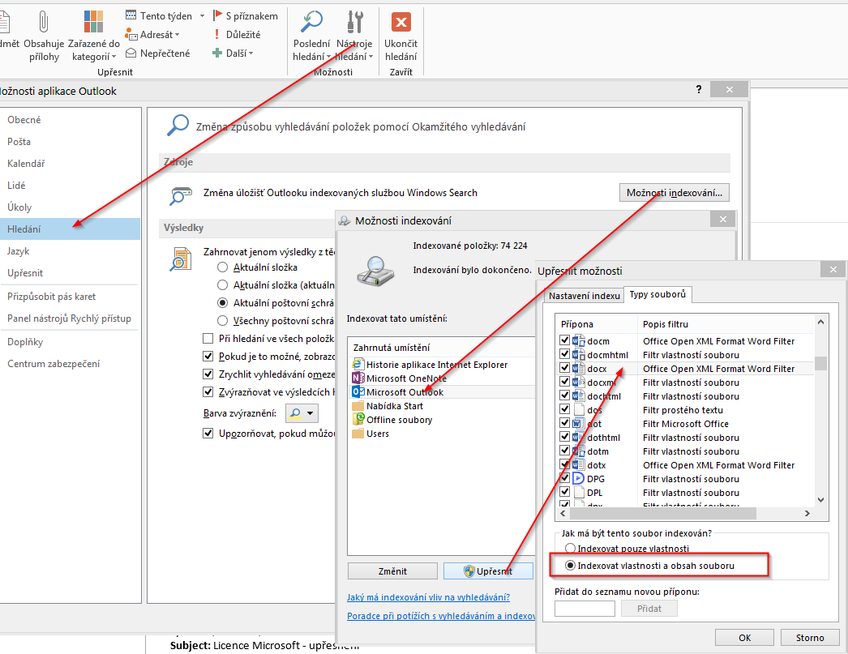This screenshot has height=654, width=848.
Task: Toggle Upozorňovat, pokud můžou checkbox
Action: point(208,434)
